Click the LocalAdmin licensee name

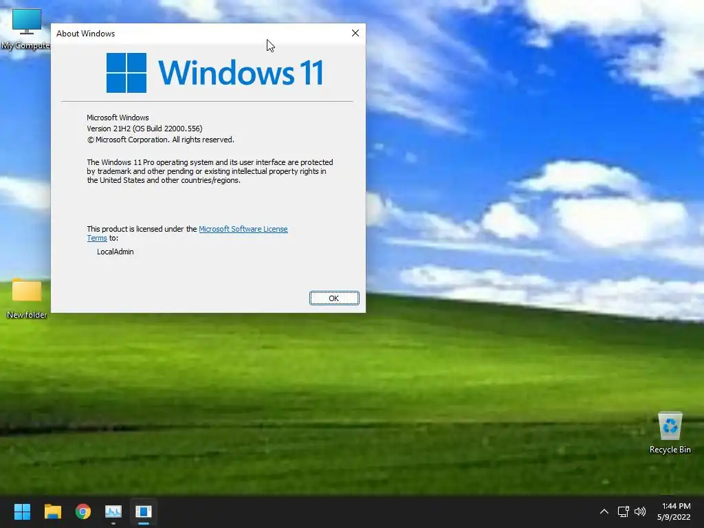pos(115,252)
